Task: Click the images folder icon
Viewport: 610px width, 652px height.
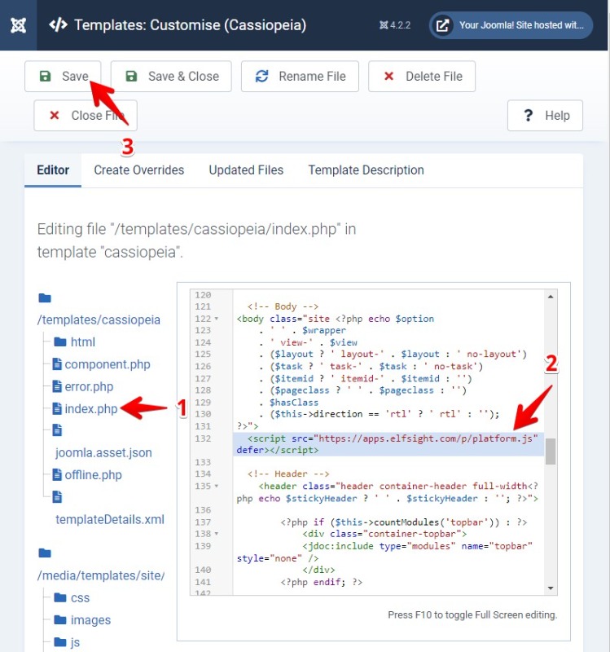Action: click(x=60, y=620)
